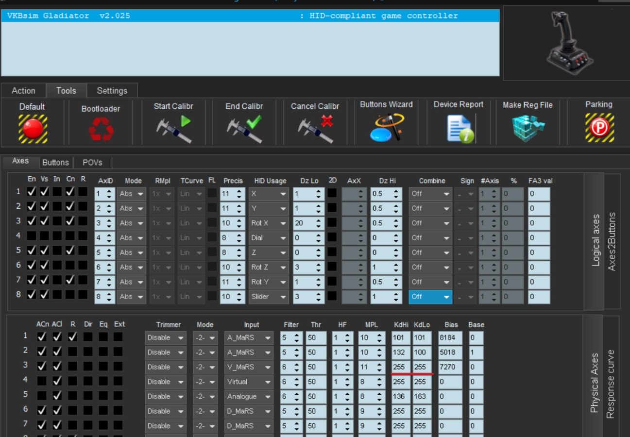Activate the Parking icon

pos(599,128)
